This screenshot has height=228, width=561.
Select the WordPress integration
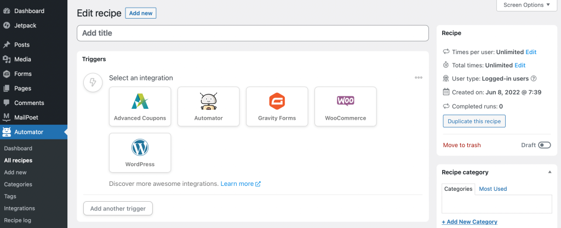tap(140, 153)
